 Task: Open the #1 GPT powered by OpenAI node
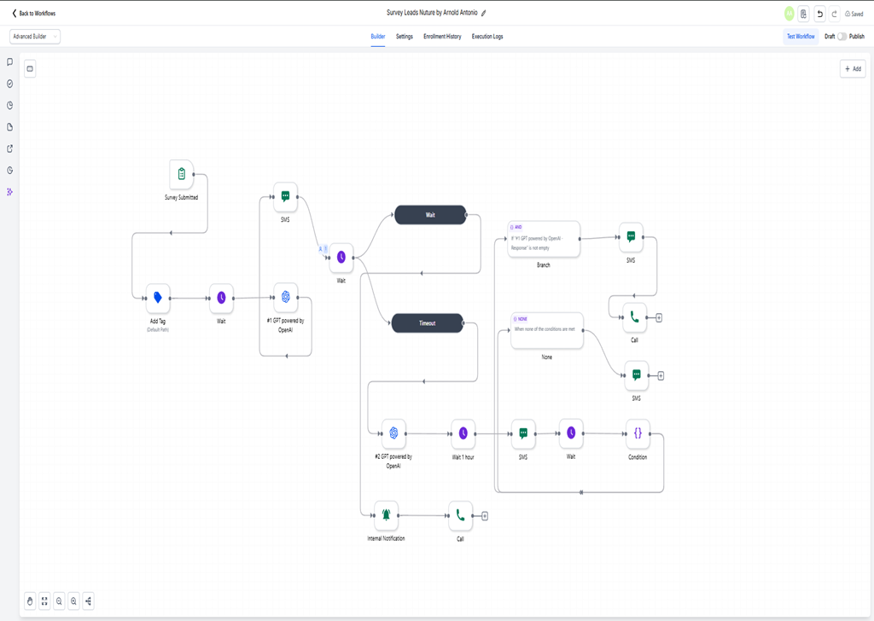(x=285, y=297)
